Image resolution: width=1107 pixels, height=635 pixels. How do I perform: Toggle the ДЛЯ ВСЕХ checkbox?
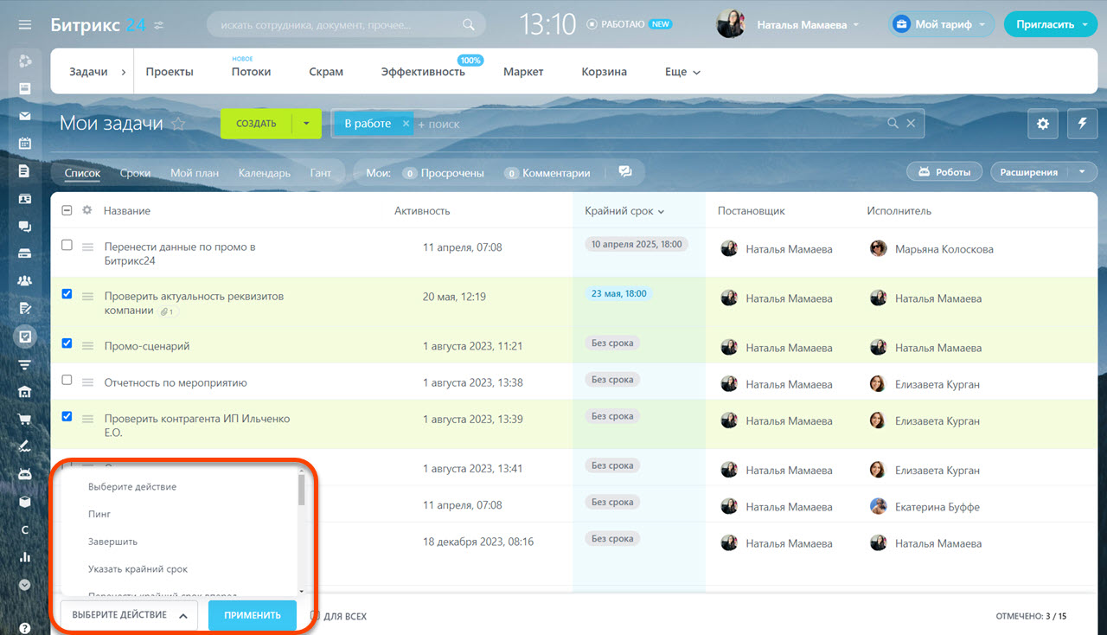tap(315, 616)
